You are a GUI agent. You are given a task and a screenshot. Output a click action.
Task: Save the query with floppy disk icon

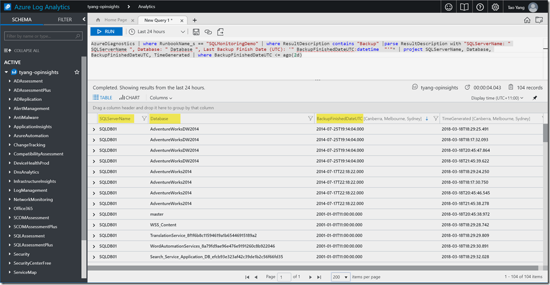point(196,32)
